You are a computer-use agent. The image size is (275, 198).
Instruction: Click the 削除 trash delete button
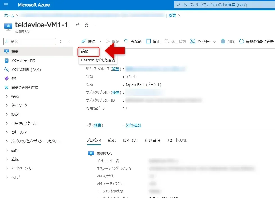228,42
